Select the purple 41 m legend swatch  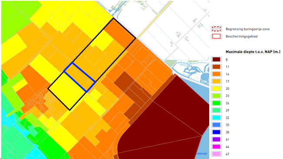[216, 140]
